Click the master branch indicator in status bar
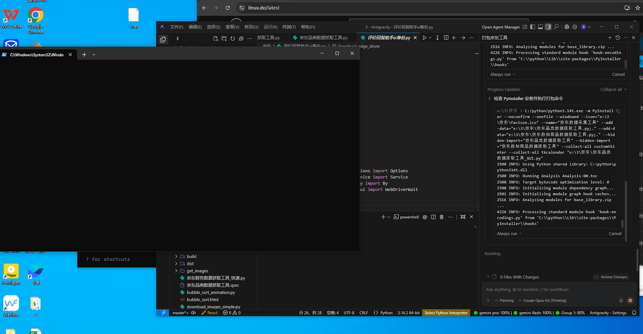643x334 pixels. [180, 313]
